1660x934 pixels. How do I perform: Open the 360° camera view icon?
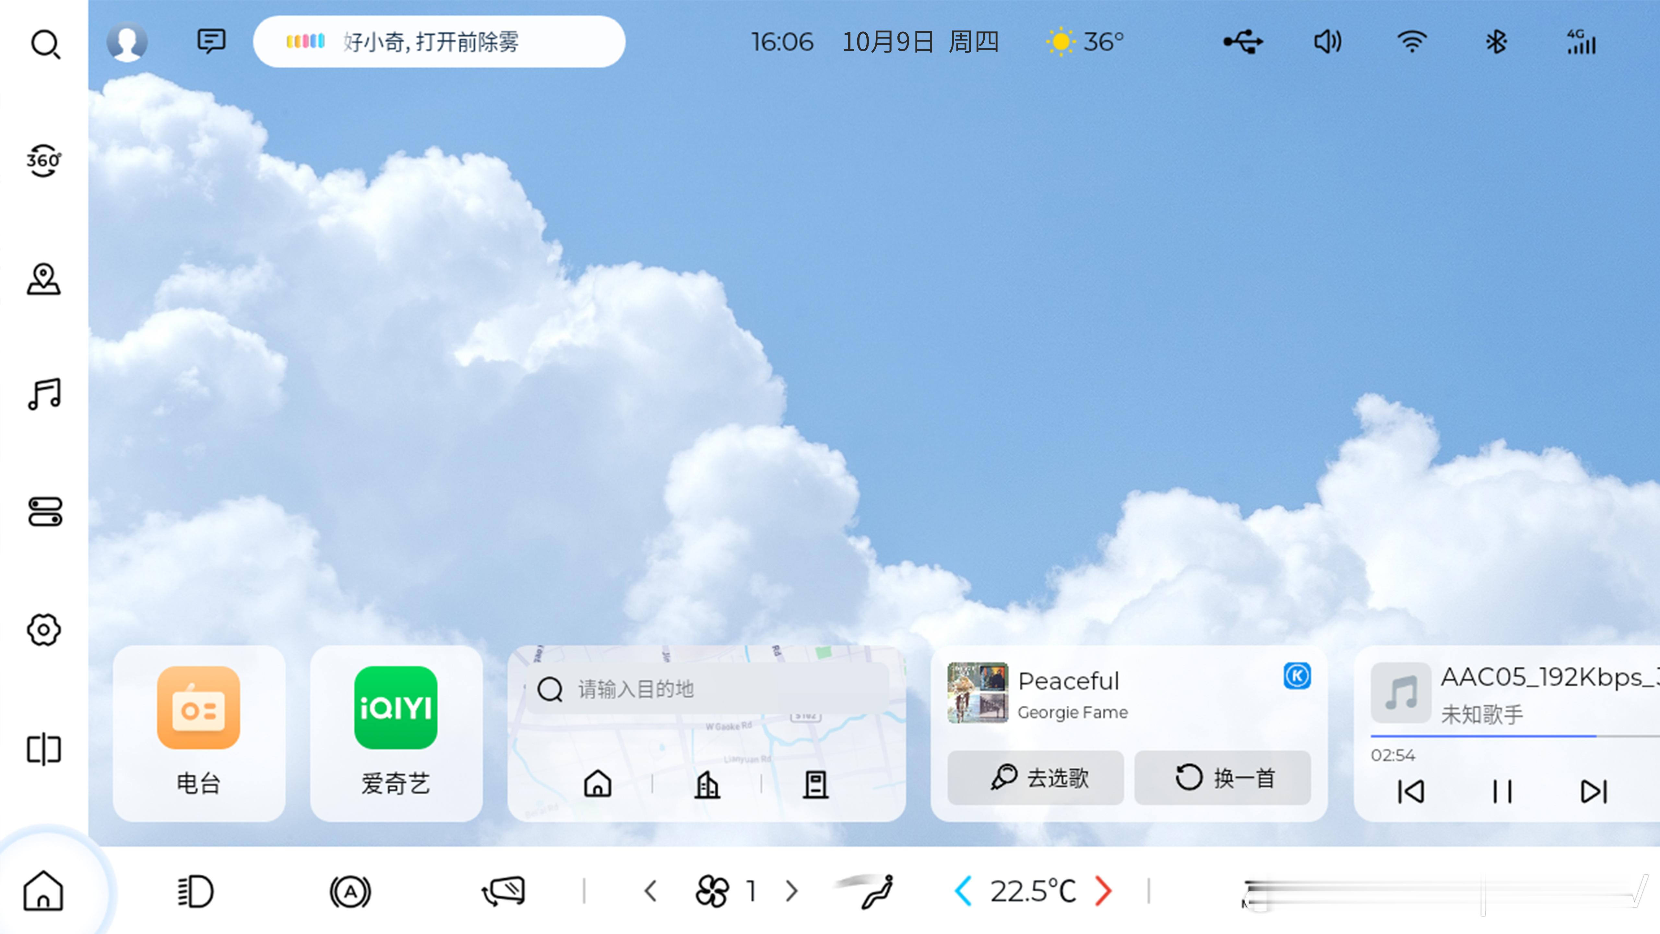[44, 161]
